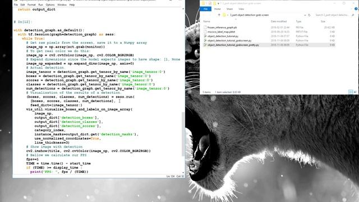The height and width of the screenshot is (202, 359).
Task: Click the icon of frozen_inference_graph.pb
Action: pos(205,27)
